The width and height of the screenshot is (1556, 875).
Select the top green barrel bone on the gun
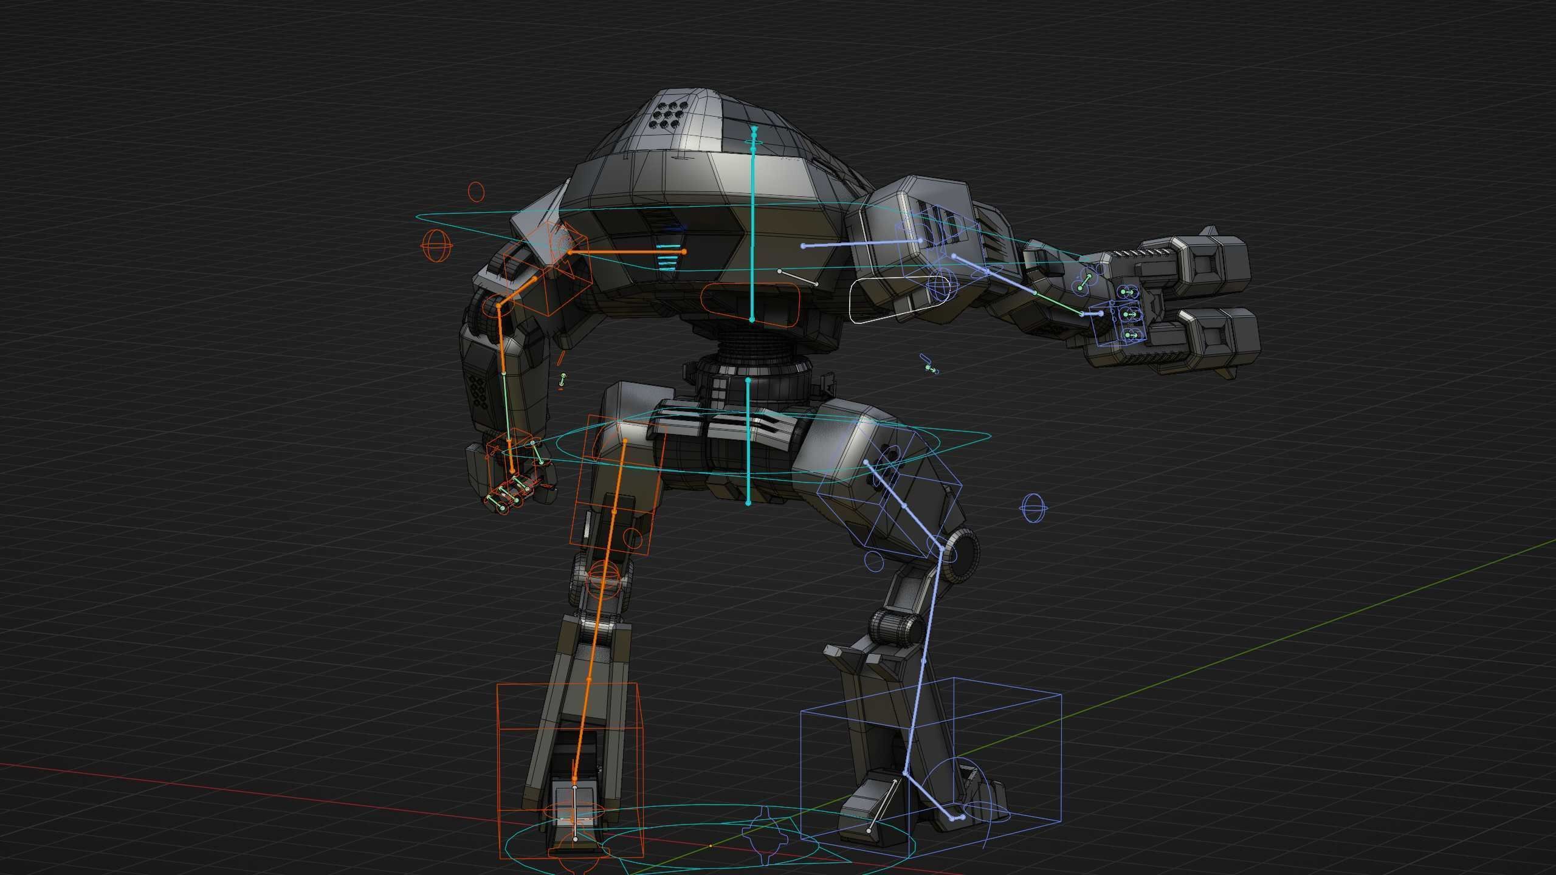pos(1129,293)
